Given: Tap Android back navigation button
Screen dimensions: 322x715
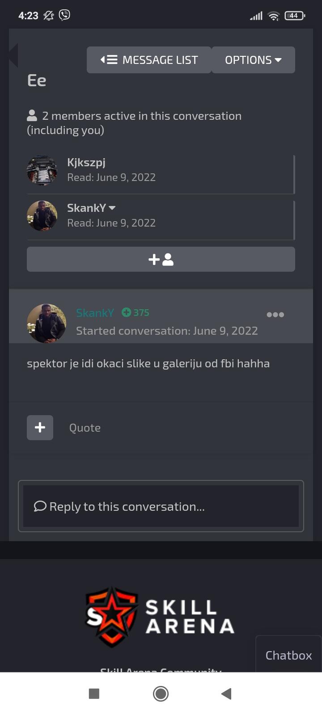Looking at the screenshot, I should [226, 694].
